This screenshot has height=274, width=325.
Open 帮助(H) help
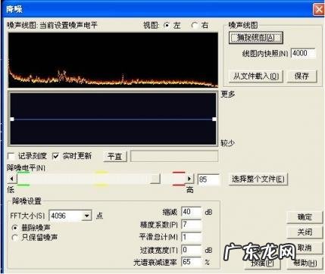[305, 263]
